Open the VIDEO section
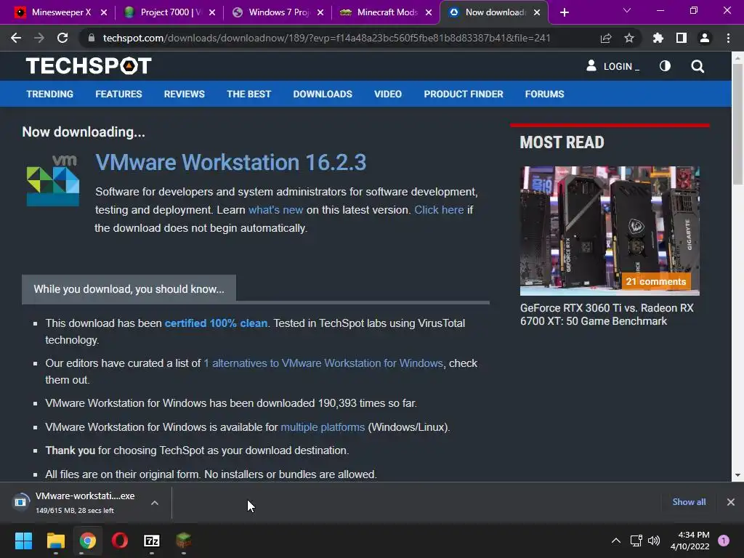Image resolution: width=744 pixels, height=558 pixels. (x=388, y=94)
